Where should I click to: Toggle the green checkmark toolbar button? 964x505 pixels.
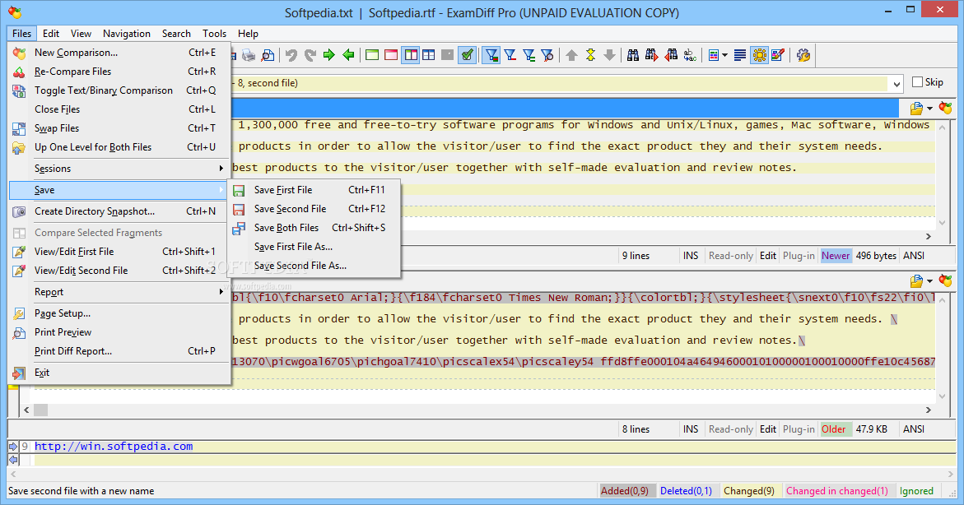[468, 55]
